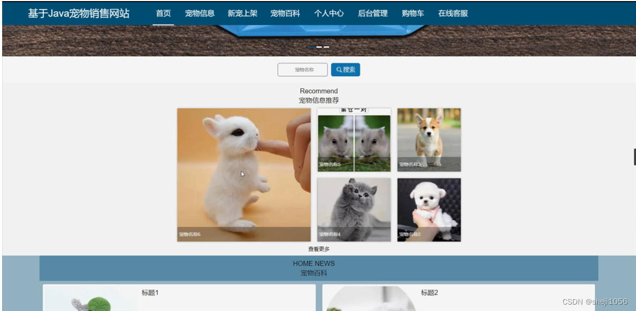Open the hamster pair 宠物名称5 thumbnail

(x=354, y=139)
